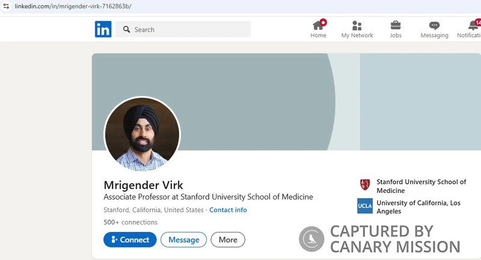Click the Stanford School of Medicine logo
This screenshot has width=481, height=260.
tap(365, 185)
